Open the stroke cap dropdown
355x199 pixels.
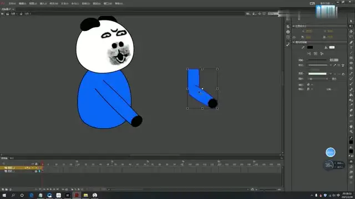[310, 85]
